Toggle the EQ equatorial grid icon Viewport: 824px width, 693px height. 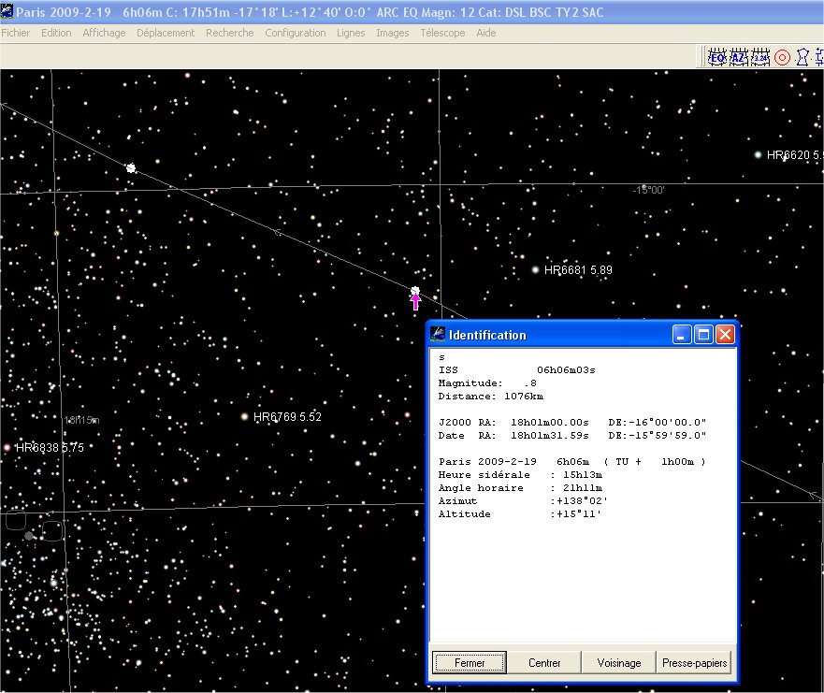click(x=717, y=57)
